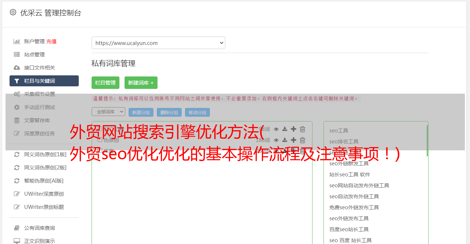The width and height of the screenshot is (470, 244).
Task: Toggle the eye icon in the 98词 row
Action: (x=276, y=129)
